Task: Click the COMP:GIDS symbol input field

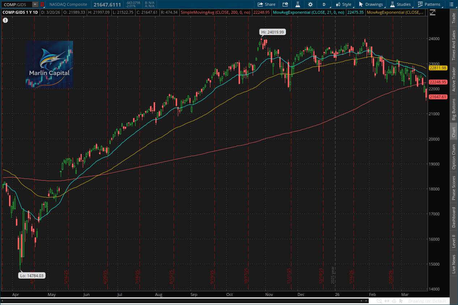Action: (16, 4)
